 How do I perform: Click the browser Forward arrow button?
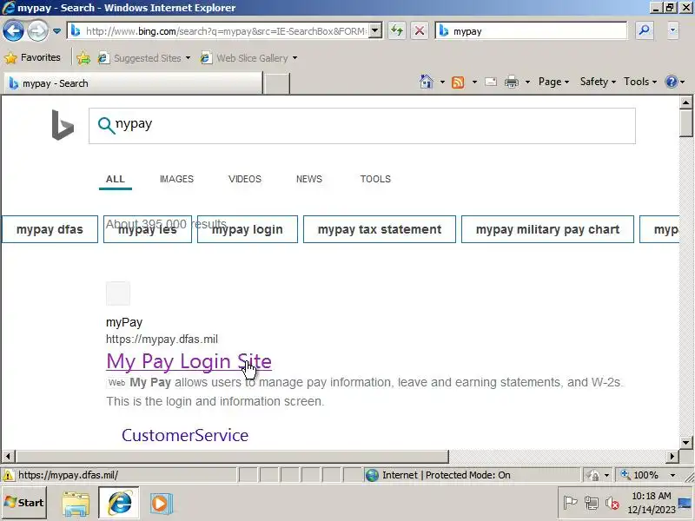click(x=37, y=31)
